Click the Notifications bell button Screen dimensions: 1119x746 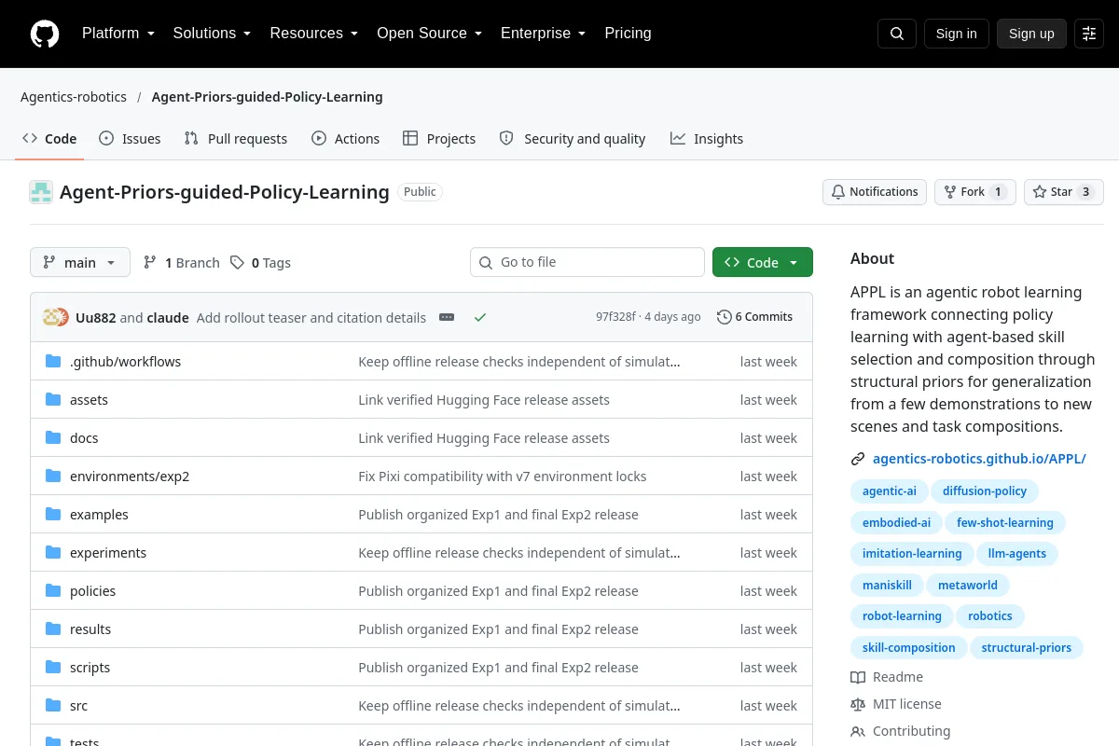[x=875, y=192]
